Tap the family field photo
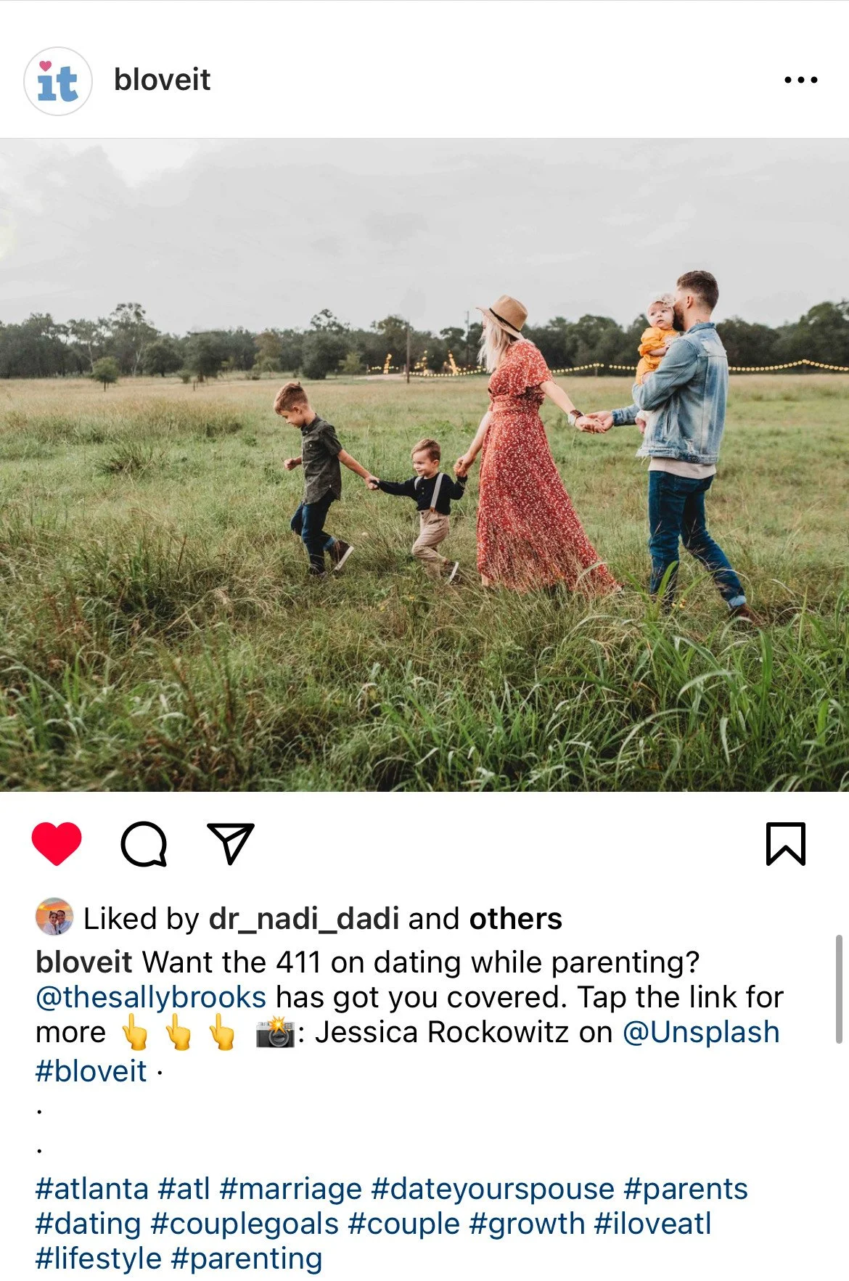Viewport: 849px width, 1281px height. [424, 464]
